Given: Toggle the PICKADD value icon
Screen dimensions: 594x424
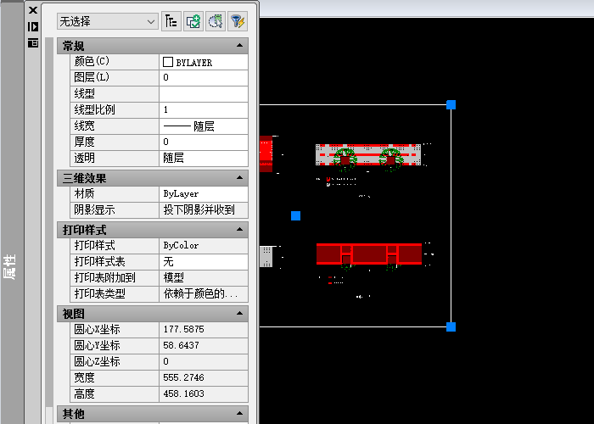Looking at the screenshot, I should [193, 21].
